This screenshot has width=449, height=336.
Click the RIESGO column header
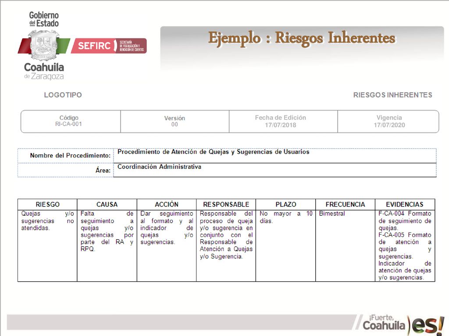47,205
